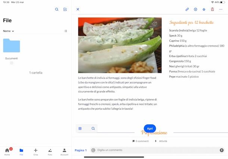The height and width of the screenshot is (159, 228).
Task: Select the File tab
Action: pos(21,152)
